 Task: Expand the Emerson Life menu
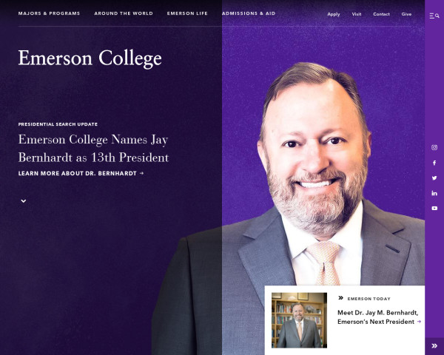click(x=187, y=13)
